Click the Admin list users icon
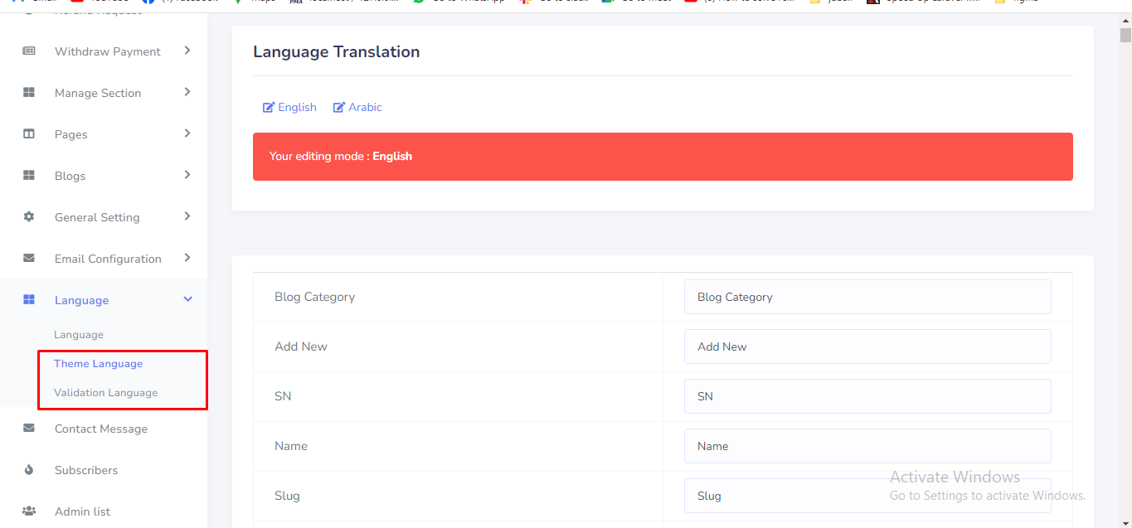Screen dimensions: 1132x528 (29, 511)
